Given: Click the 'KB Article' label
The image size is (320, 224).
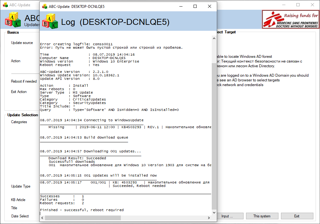Looking at the screenshot, I should point(18,200).
